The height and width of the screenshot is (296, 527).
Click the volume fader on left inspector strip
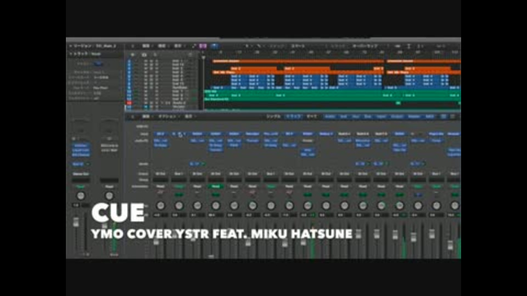(76, 222)
